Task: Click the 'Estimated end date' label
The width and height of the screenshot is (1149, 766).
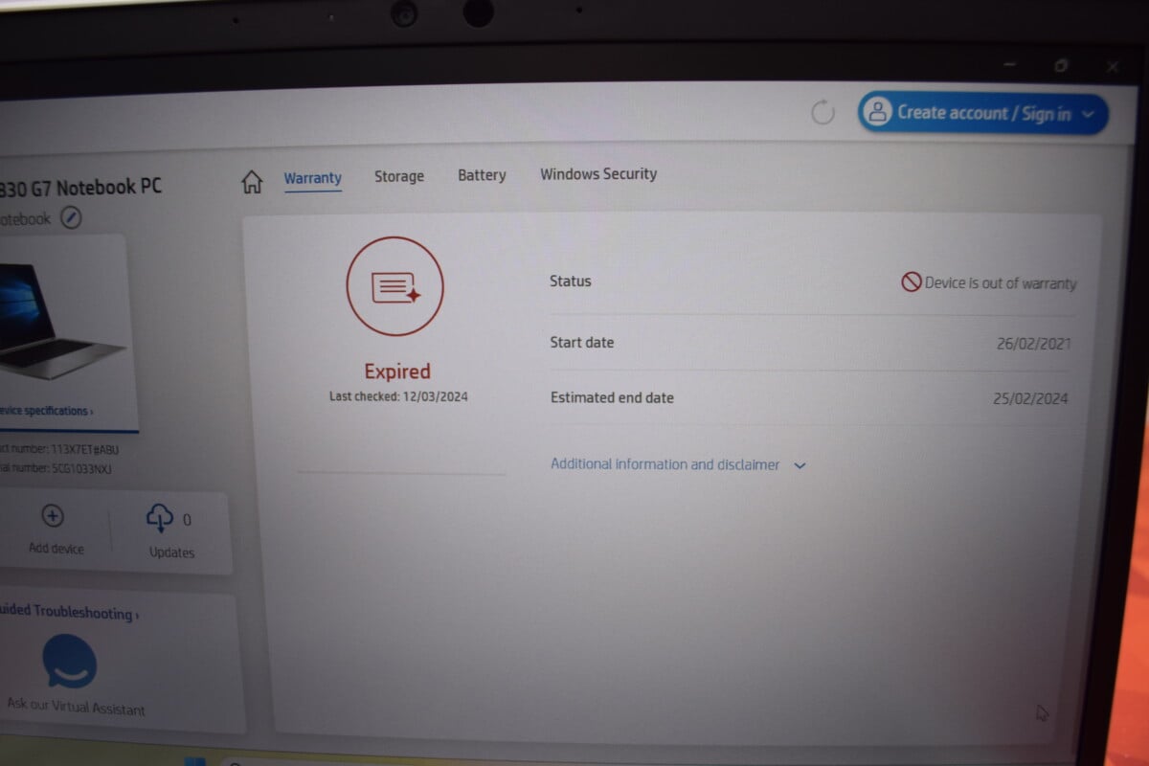Action: (x=612, y=397)
